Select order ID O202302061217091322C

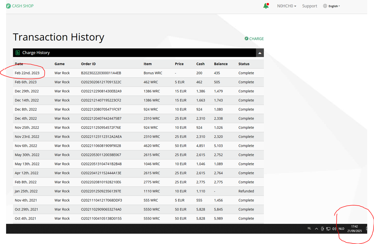click(101, 82)
